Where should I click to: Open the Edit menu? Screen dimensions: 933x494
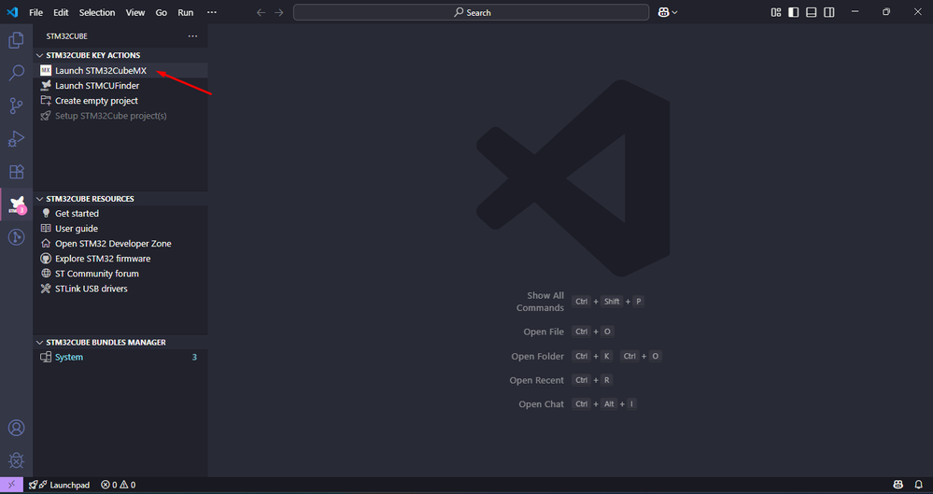click(61, 12)
